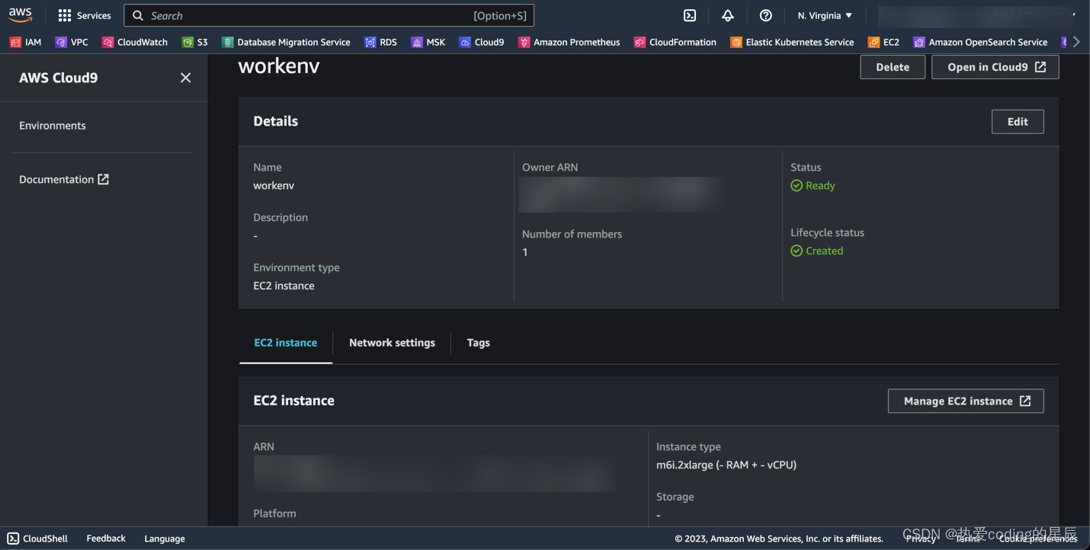1090x550 pixels.
Task: Open the Cloud9 shortcut icon
Action: 465,43
